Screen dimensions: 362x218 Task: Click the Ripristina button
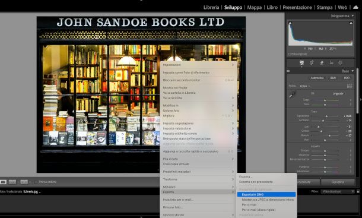coord(338,182)
